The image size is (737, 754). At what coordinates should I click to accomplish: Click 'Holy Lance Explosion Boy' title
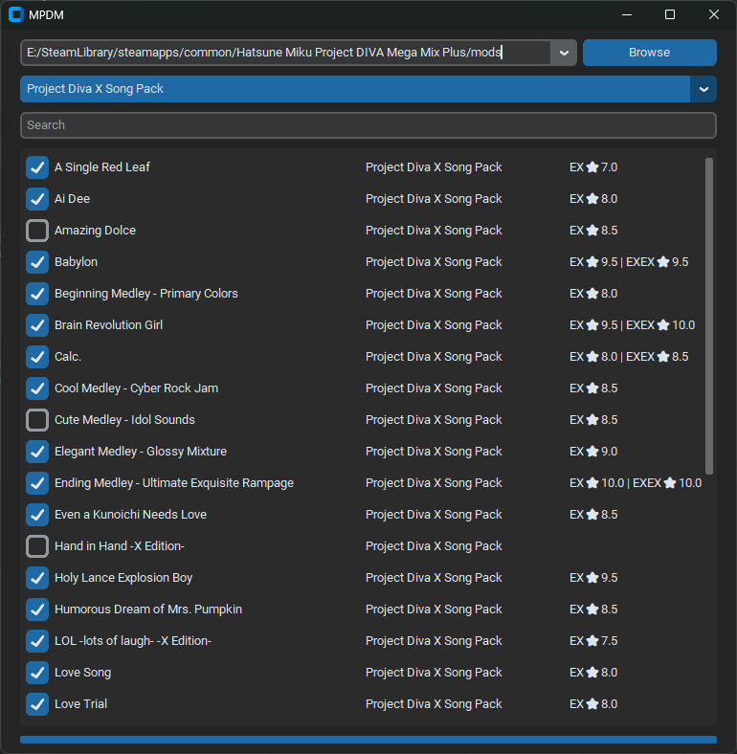pyautogui.click(x=123, y=578)
